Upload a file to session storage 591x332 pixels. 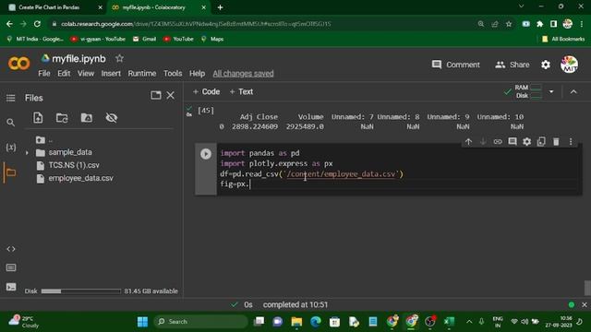[38, 118]
